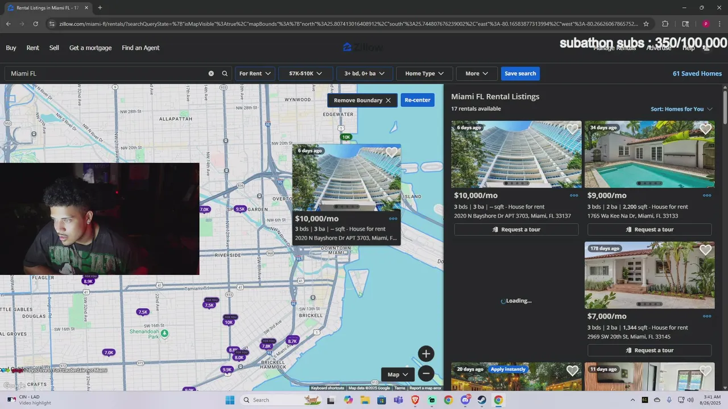Open Windows Start menu
This screenshot has height=409, width=728.
tap(230, 400)
